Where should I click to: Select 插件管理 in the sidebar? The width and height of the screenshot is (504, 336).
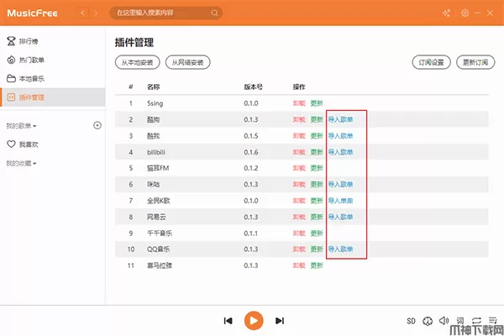53,97
